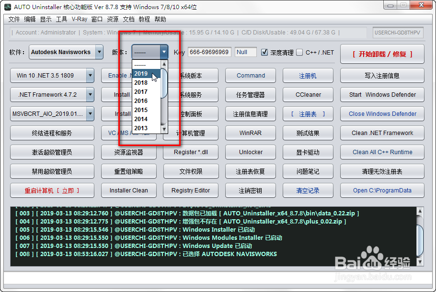
Task: Launch Unlocker button
Action: (x=251, y=152)
